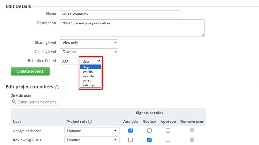Viewport: 259px width, 145px height.
Task: Collapse the Retention Period unit dropdown
Action: click(x=91, y=61)
